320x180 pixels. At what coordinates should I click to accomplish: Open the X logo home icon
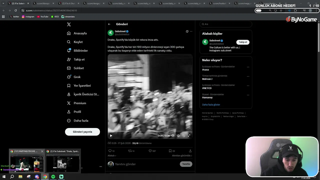click(69, 24)
